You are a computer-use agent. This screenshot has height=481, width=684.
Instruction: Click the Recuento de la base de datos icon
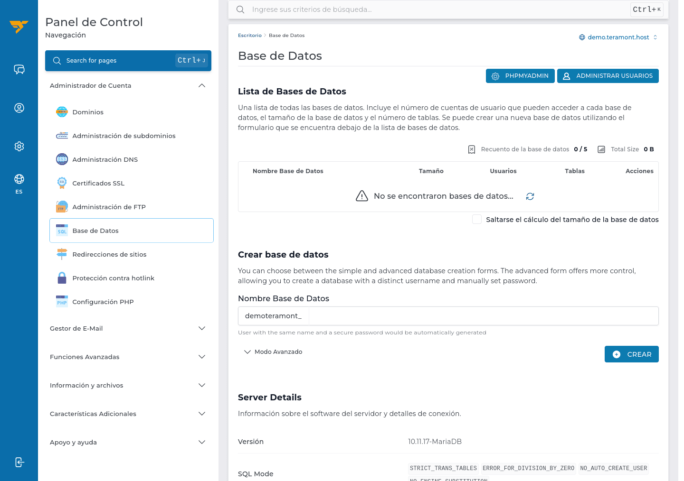tap(472, 149)
